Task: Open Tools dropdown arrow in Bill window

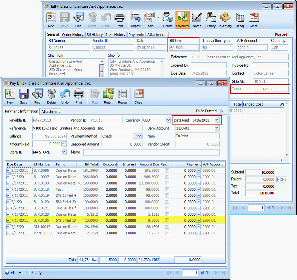Action: tap(159, 17)
